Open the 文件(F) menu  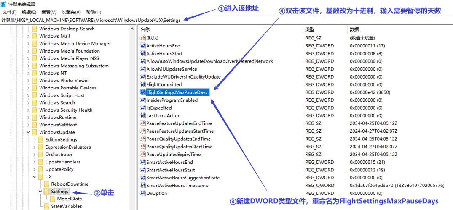(10, 12)
